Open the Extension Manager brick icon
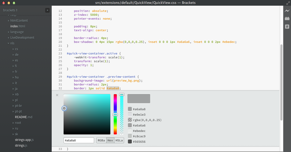 [x=287, y=18]
